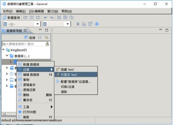The width and height of the screenshot is (173, 125).
Task: Open the 工具 submenu
Action: 36,107
